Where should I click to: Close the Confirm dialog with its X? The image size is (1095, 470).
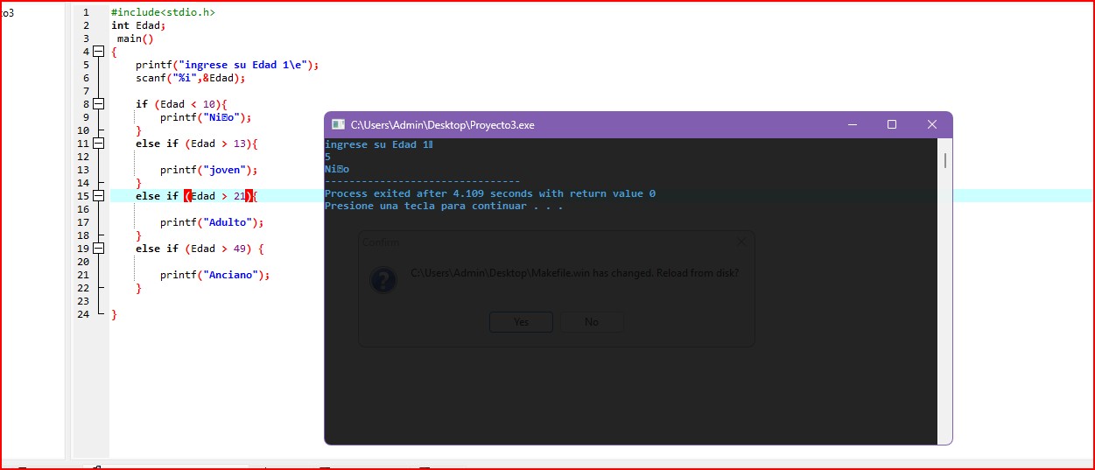pos(741,242)
